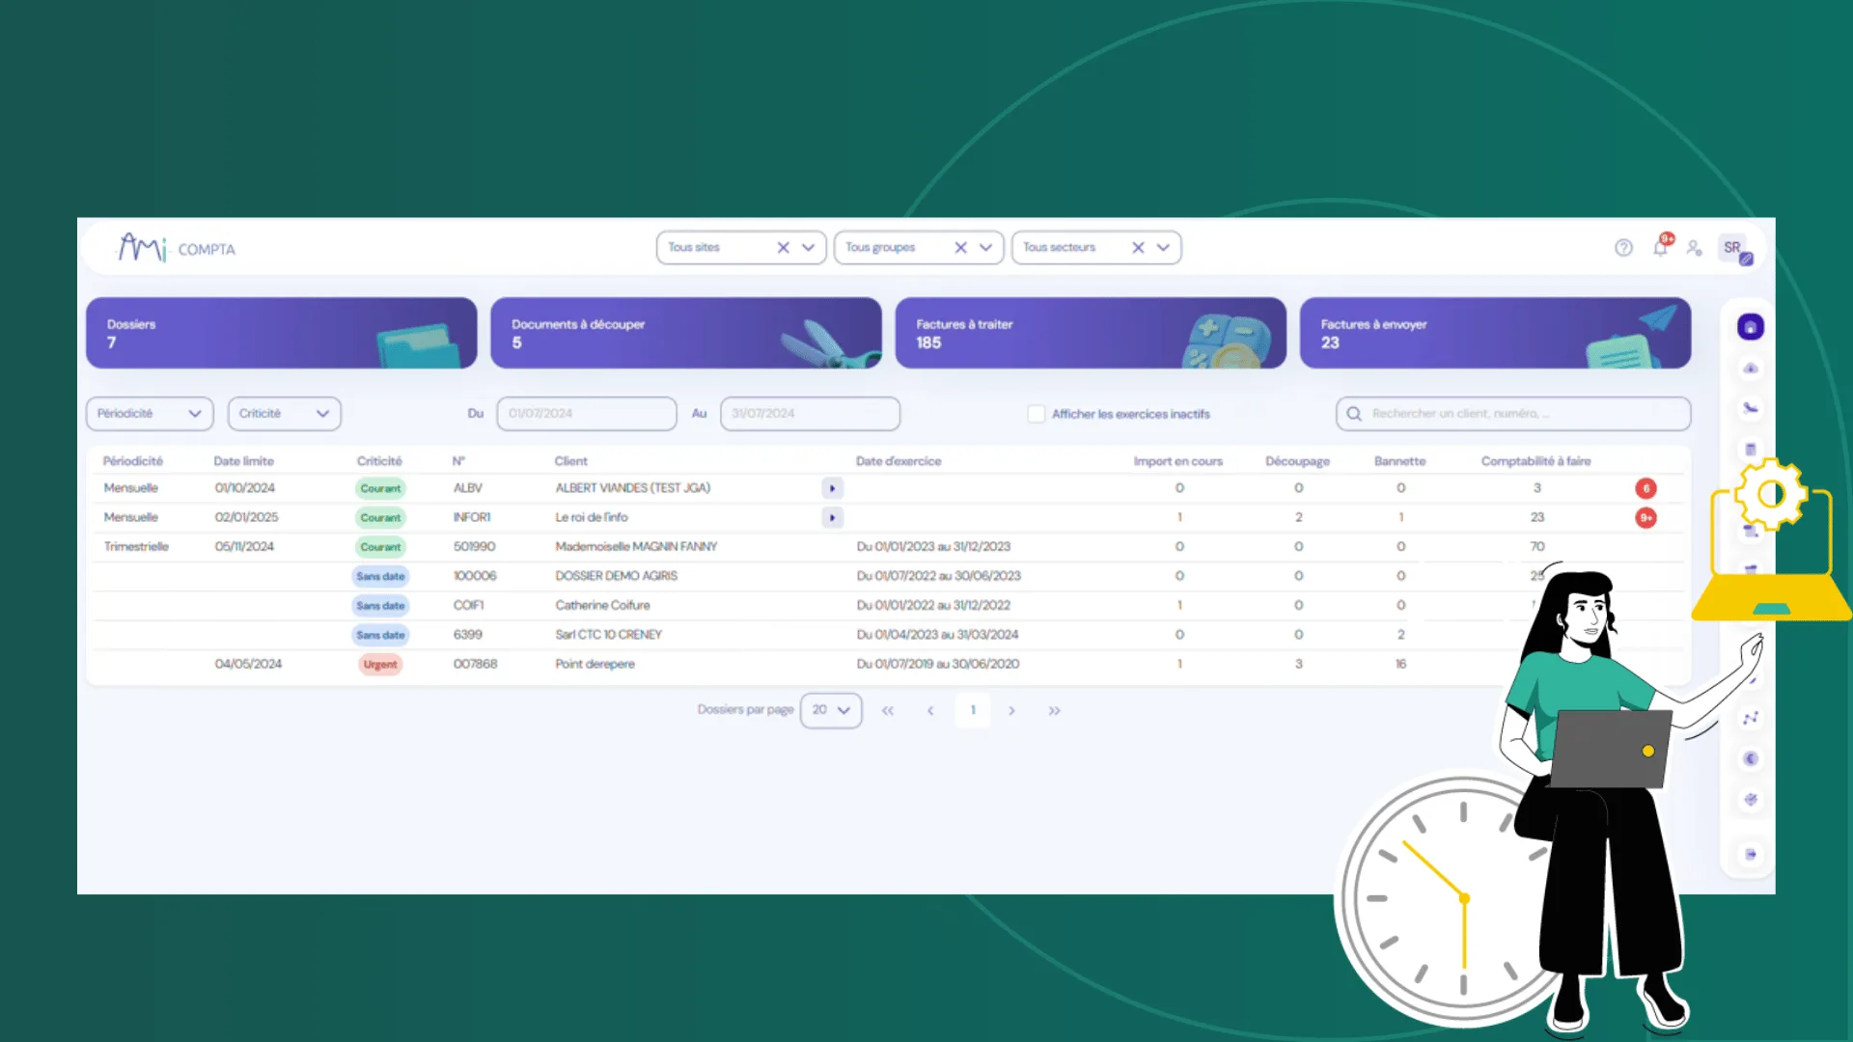Open the Périodicité filter dropdown
1853x1042 pixels.
coord(150,414)
